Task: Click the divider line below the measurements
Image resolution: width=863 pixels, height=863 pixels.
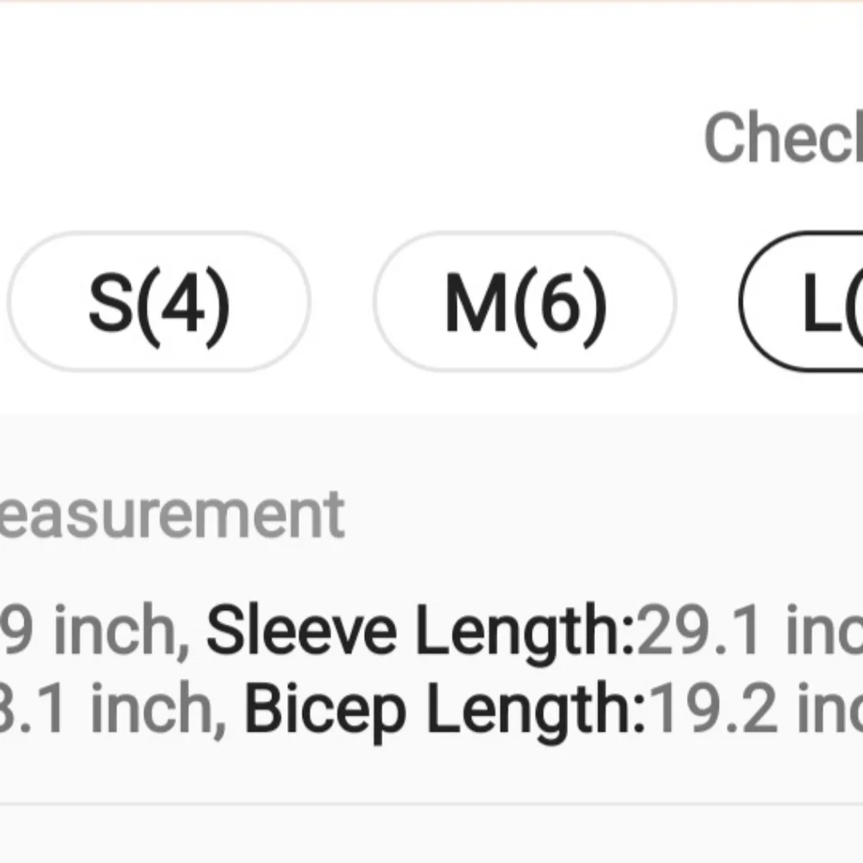Action: tap(431, 804)
